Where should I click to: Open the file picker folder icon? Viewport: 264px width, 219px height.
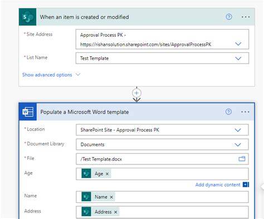(242, 159)
